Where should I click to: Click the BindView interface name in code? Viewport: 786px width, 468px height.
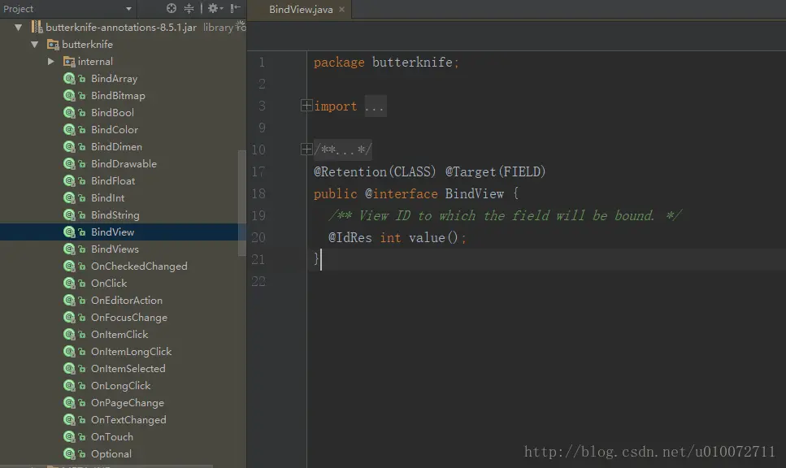[x=474, y=194]
